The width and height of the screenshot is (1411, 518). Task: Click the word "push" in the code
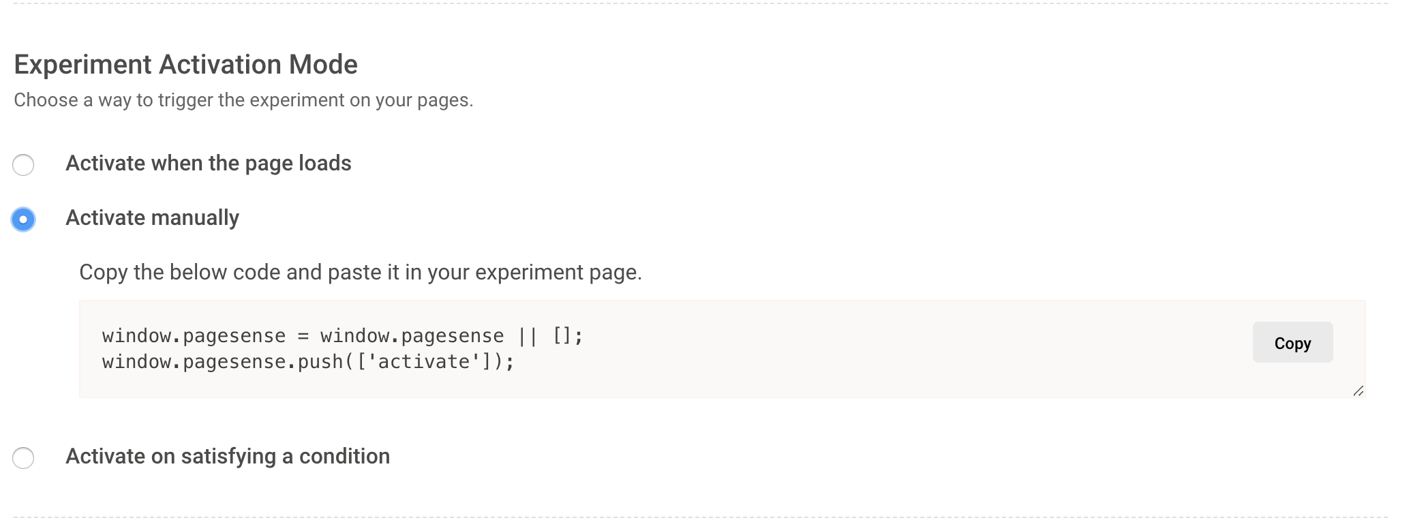click(320, 362)
